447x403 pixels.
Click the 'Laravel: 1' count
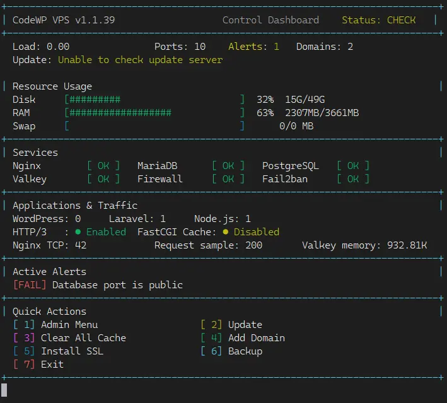coord(137,219)
